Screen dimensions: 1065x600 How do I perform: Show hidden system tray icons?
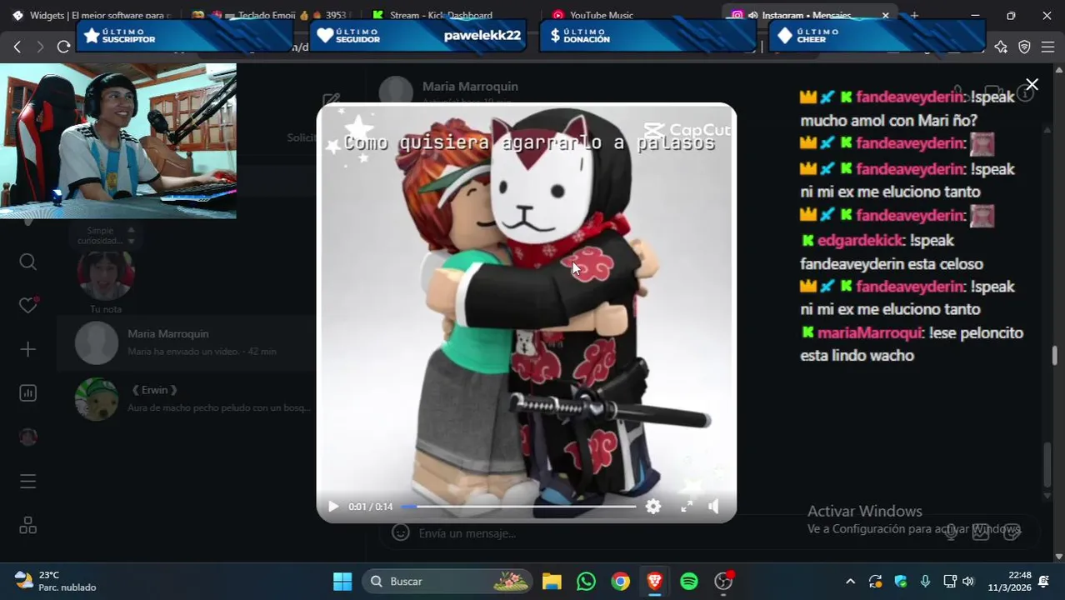[x=850, y=581]
